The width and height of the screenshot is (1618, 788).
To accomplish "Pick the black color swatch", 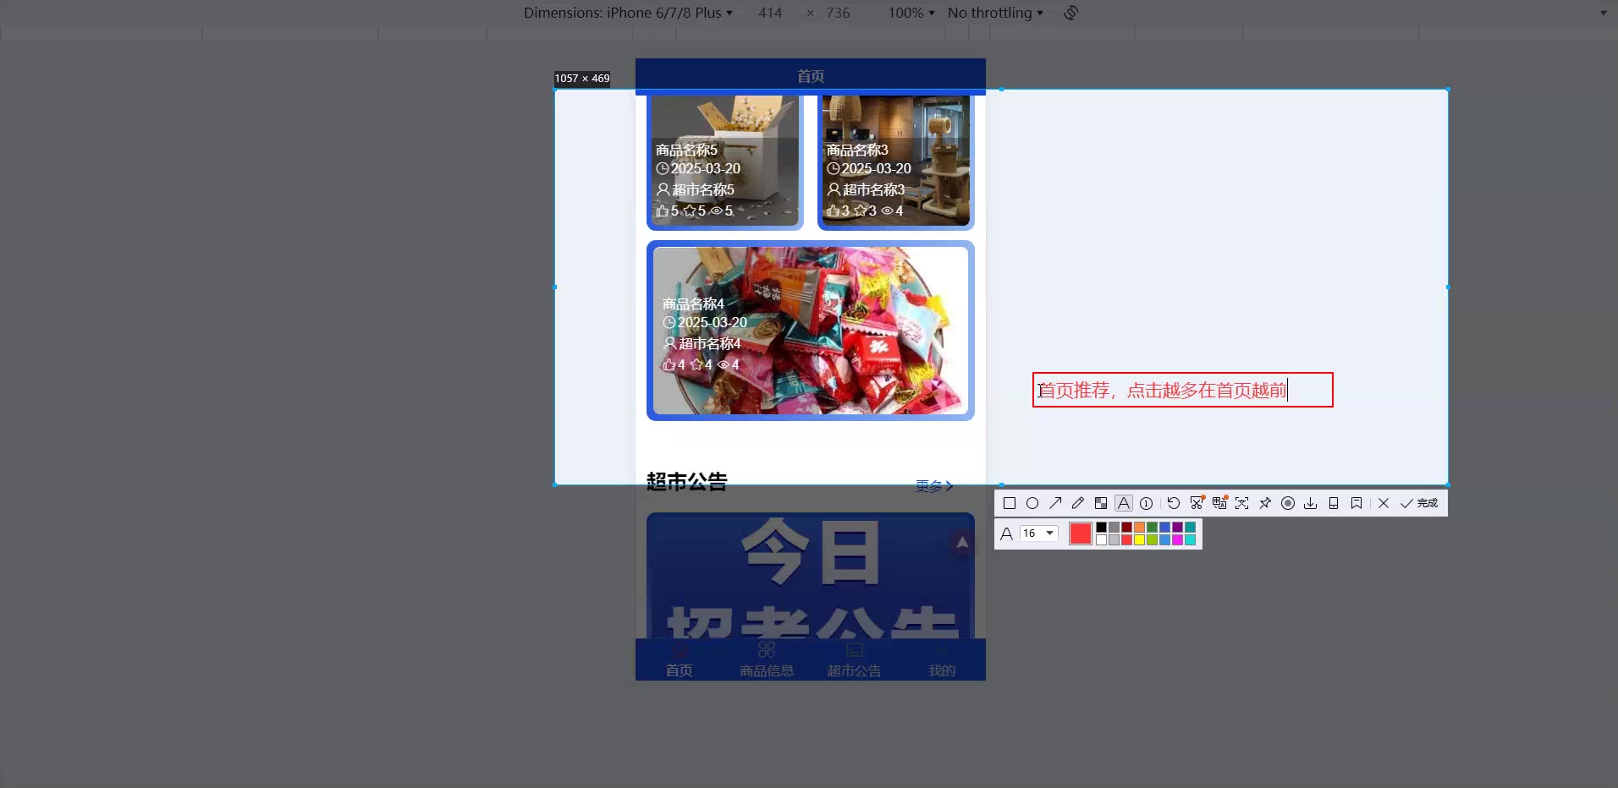I will click(1101, 528).
